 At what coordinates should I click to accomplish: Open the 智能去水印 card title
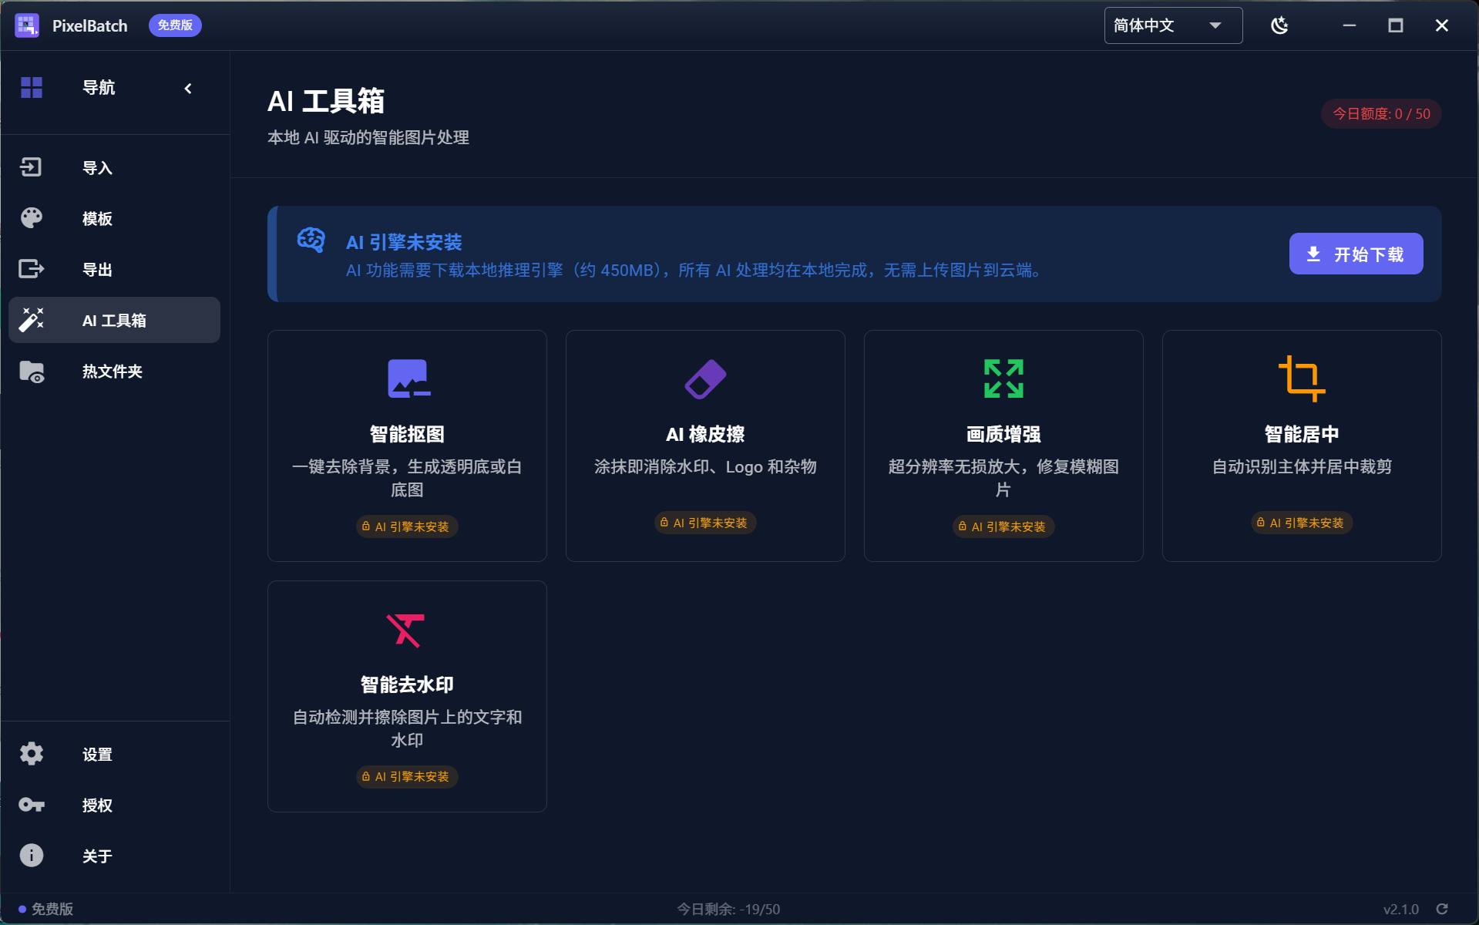407,684
